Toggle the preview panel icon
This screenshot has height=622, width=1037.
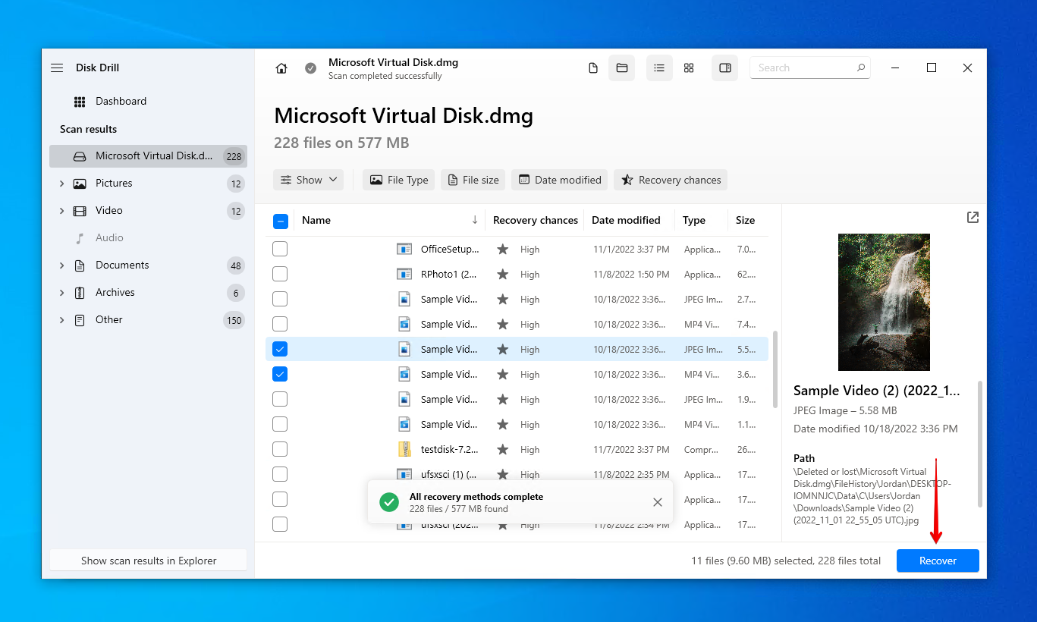(725, 68)
